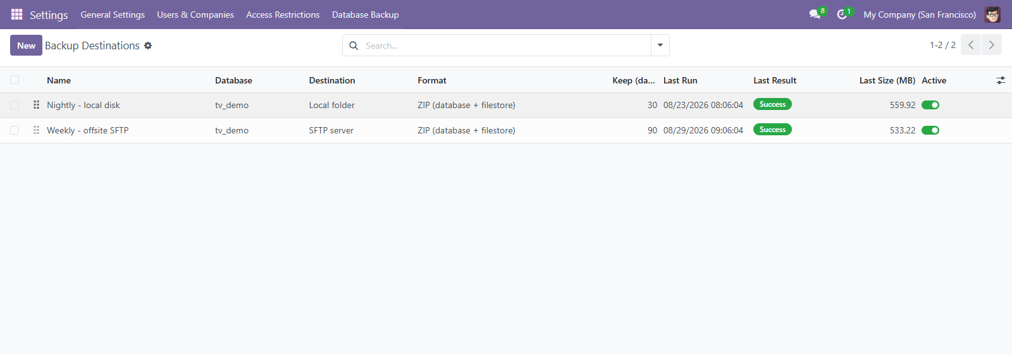Click the Success badge for Nightly backup
Image resolution: width=1012 pixels, height=354 pixels.
click(772, 104)
